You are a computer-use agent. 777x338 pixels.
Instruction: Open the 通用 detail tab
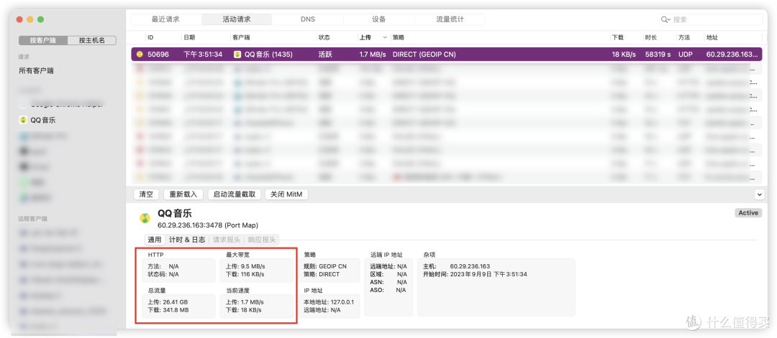coord(155,240)
